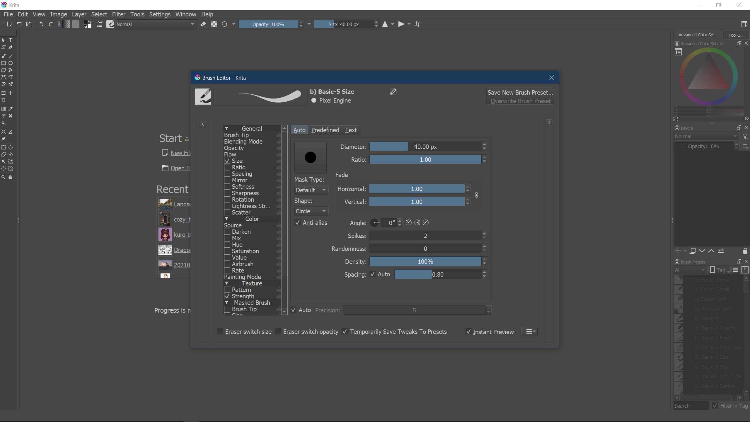750x422 pixels.
Task: Click the Reload Original Preset icon
Action: point(224,24)
